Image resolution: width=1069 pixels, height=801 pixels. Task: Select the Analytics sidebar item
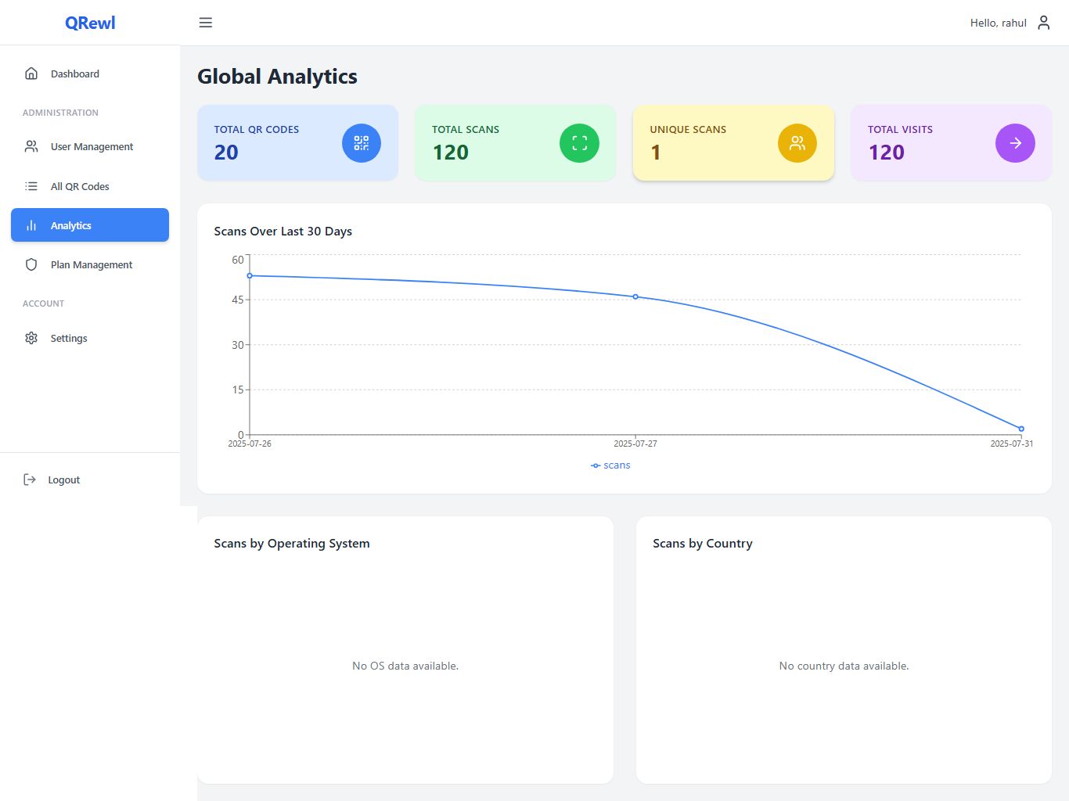(x=90, y=225)
